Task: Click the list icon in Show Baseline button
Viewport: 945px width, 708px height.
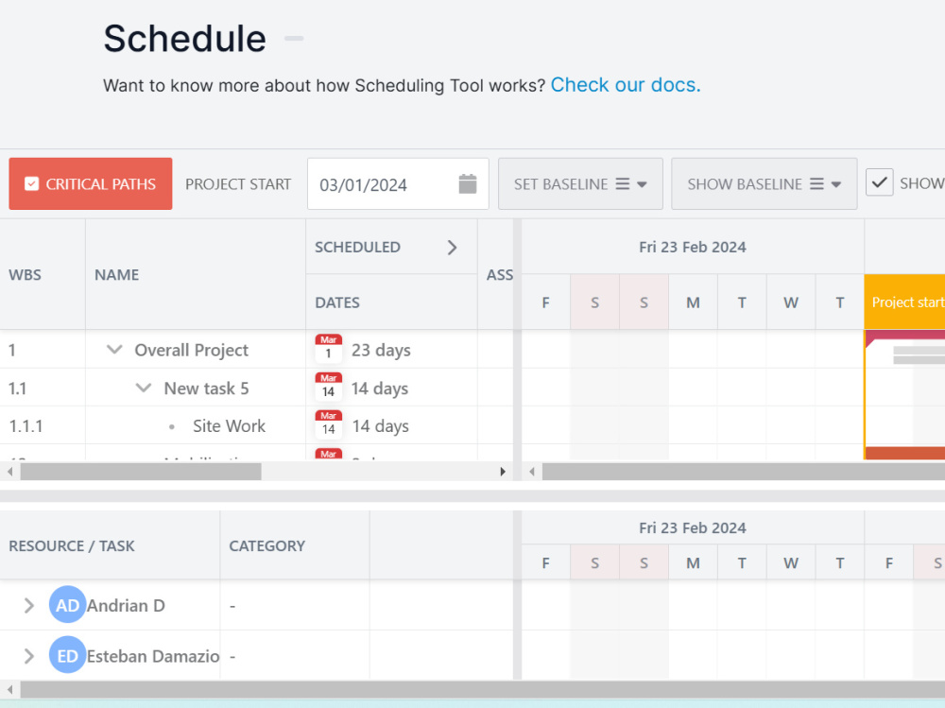Action: tap(816, 184)
